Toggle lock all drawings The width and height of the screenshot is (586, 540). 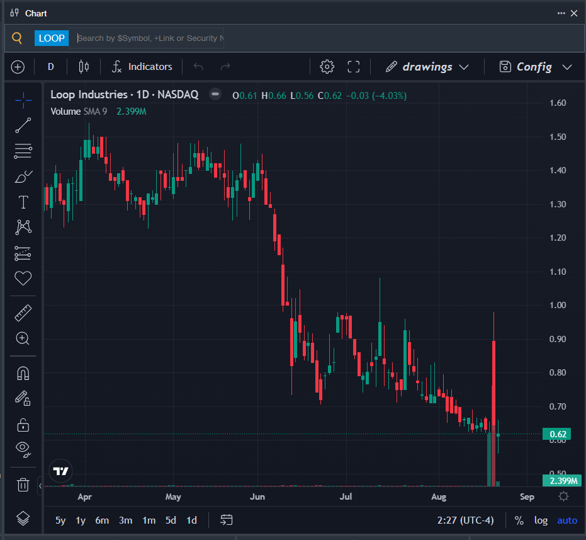[23, 425]
